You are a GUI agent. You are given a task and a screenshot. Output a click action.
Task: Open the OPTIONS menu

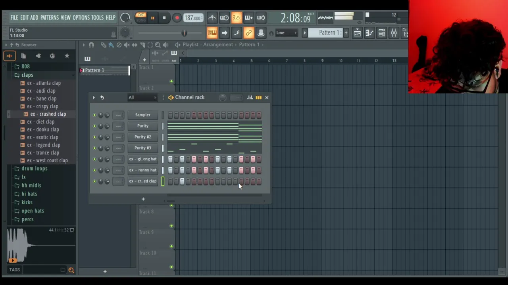click(x=81, y=17)
